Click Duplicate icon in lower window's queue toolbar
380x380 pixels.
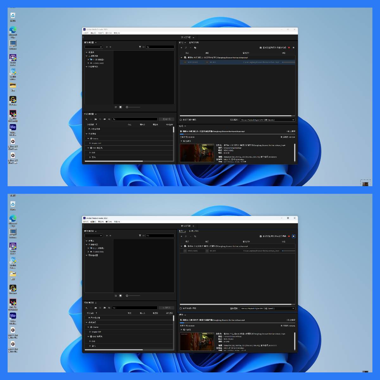195,236
